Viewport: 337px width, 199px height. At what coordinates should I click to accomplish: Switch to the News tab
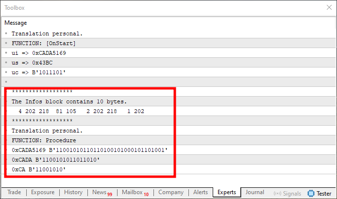[x=102, y=193]
